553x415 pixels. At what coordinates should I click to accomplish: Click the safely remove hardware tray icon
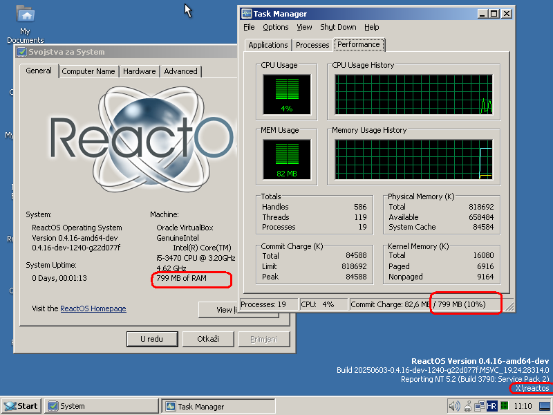coord(468,406)
